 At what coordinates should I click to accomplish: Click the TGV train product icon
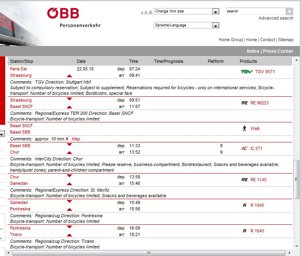247,72
